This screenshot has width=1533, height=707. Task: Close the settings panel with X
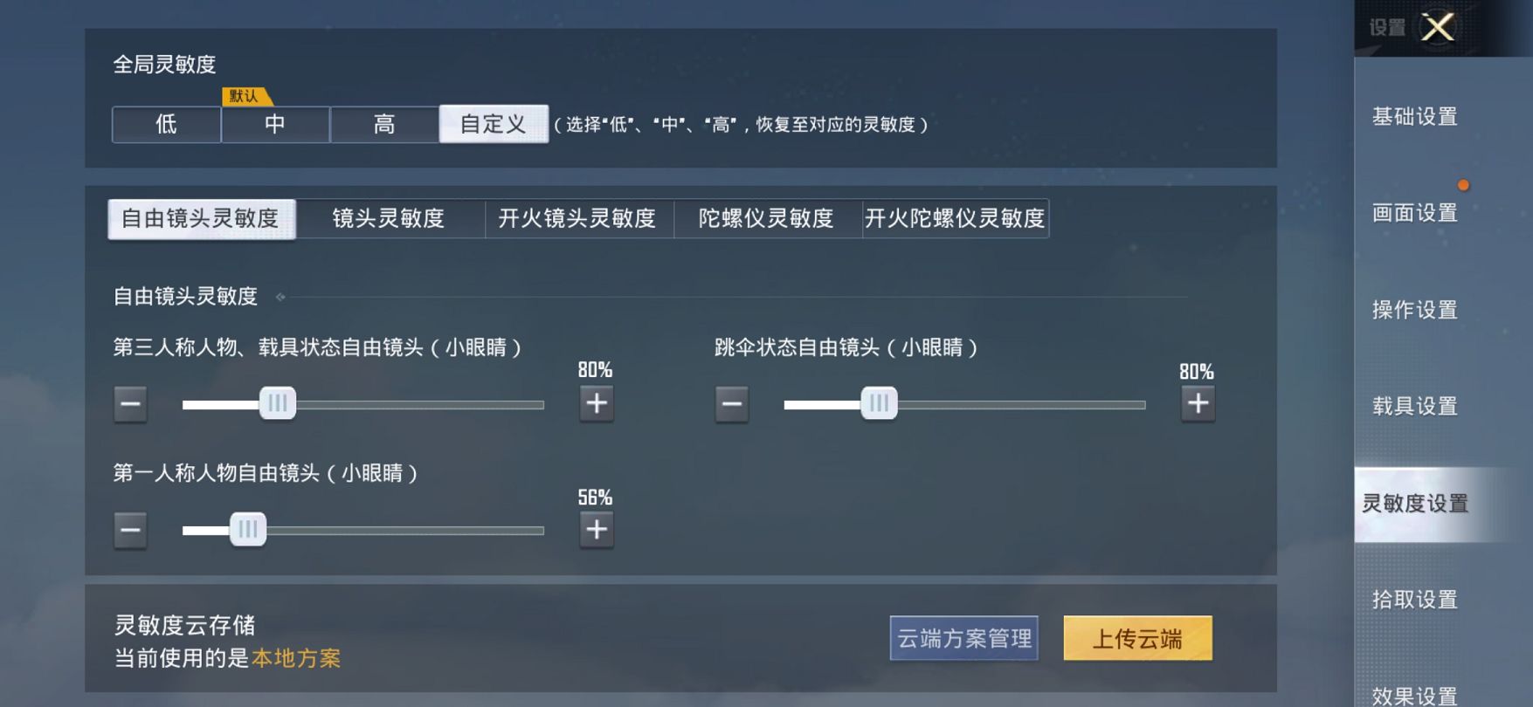(1437, 27)
